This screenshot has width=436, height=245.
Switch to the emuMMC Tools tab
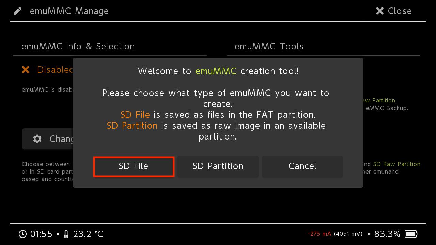click(269, 46)
